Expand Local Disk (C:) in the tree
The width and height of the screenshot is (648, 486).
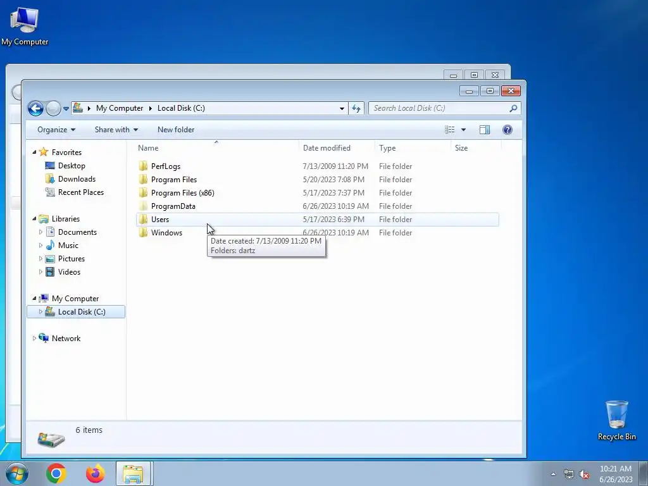40,311
